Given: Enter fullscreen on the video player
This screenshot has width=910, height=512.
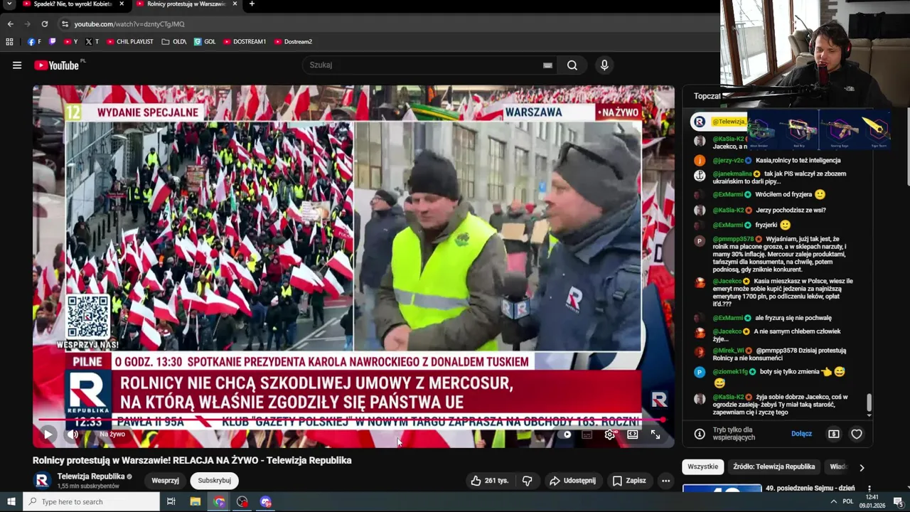Looking at the screenshot, I should [655, 434].
